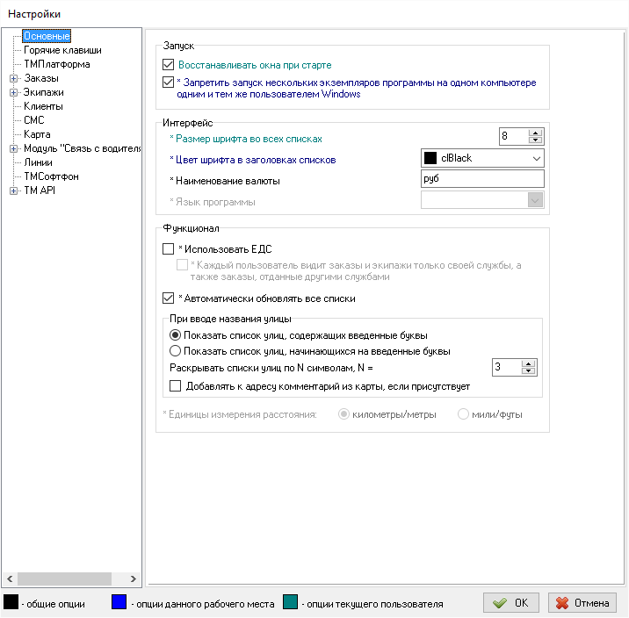The image size is (629, 618).
Task: Expand the Заказы tree node
Action: pos(13,78)
